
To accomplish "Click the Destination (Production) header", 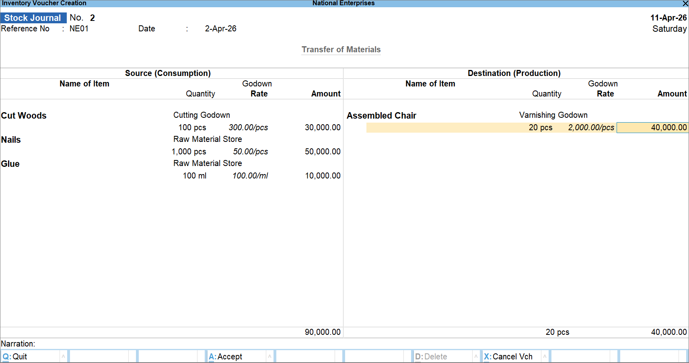I will [x=514, y=73].
